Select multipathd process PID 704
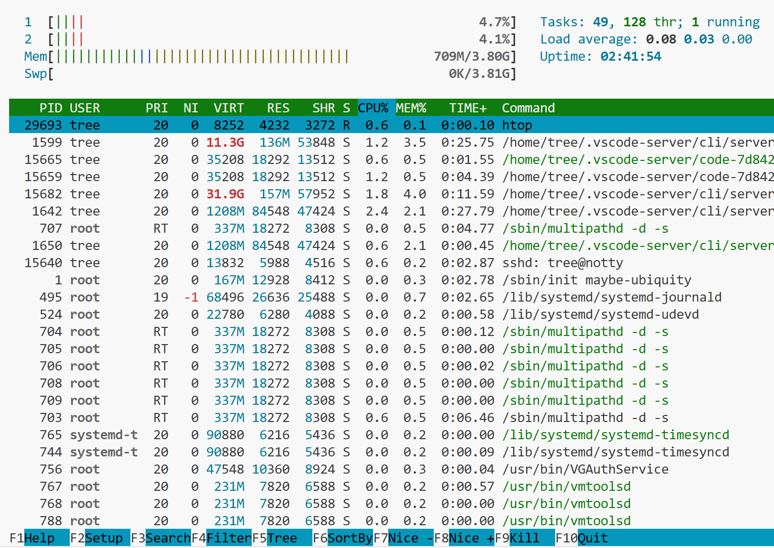This screenshot has height=548, width=774. tap(391, 331)
